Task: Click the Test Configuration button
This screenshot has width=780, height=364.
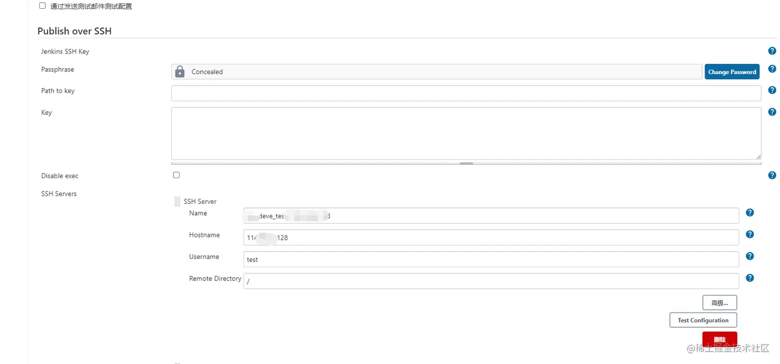Action: [x=703, y=320]
